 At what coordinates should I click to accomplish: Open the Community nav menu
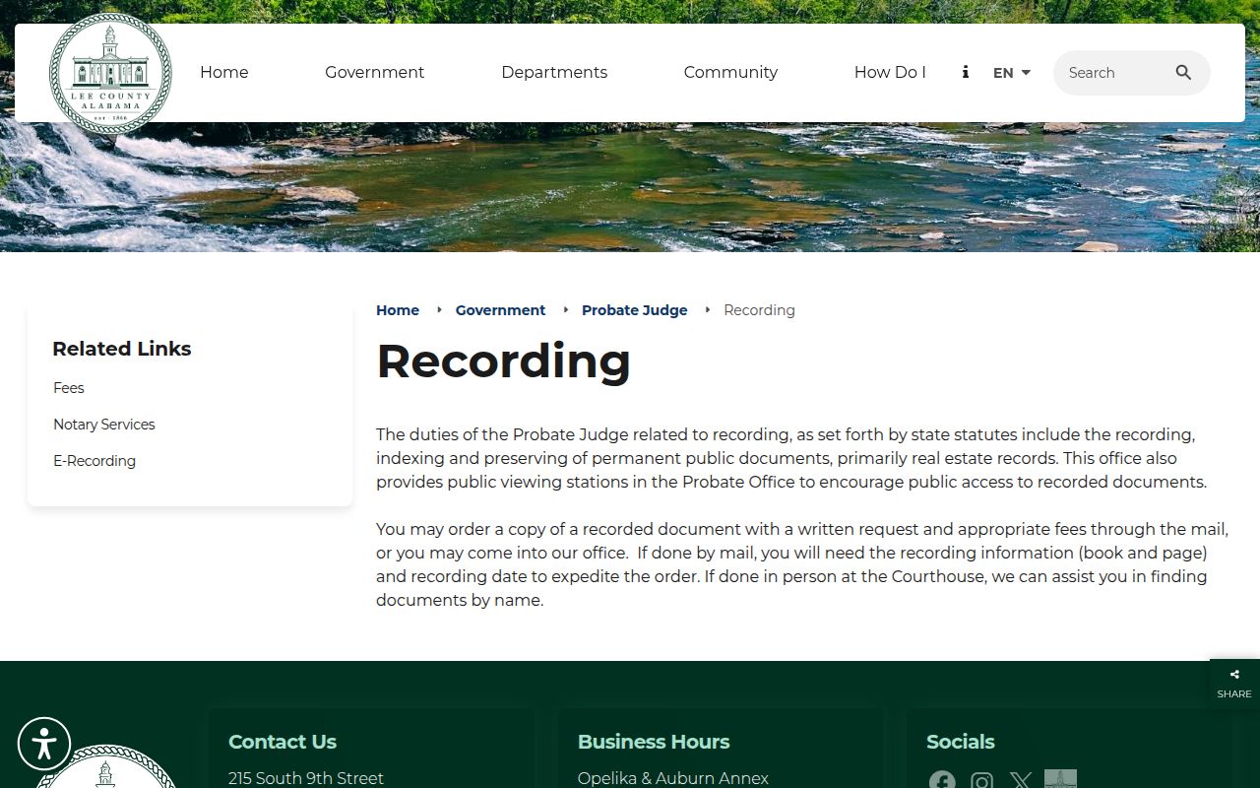click(x=730, y=72)
